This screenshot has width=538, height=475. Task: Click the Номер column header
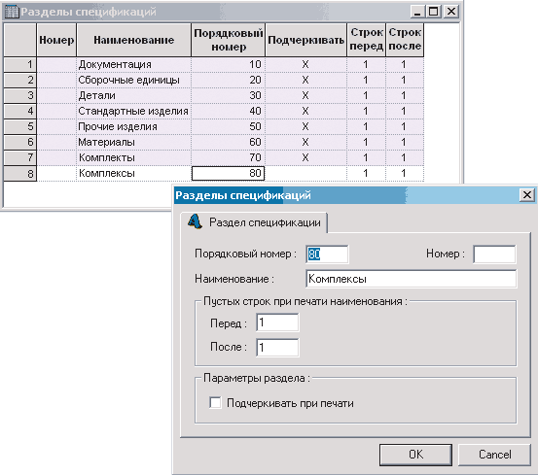pyautogui.click(x=56, y=40)
